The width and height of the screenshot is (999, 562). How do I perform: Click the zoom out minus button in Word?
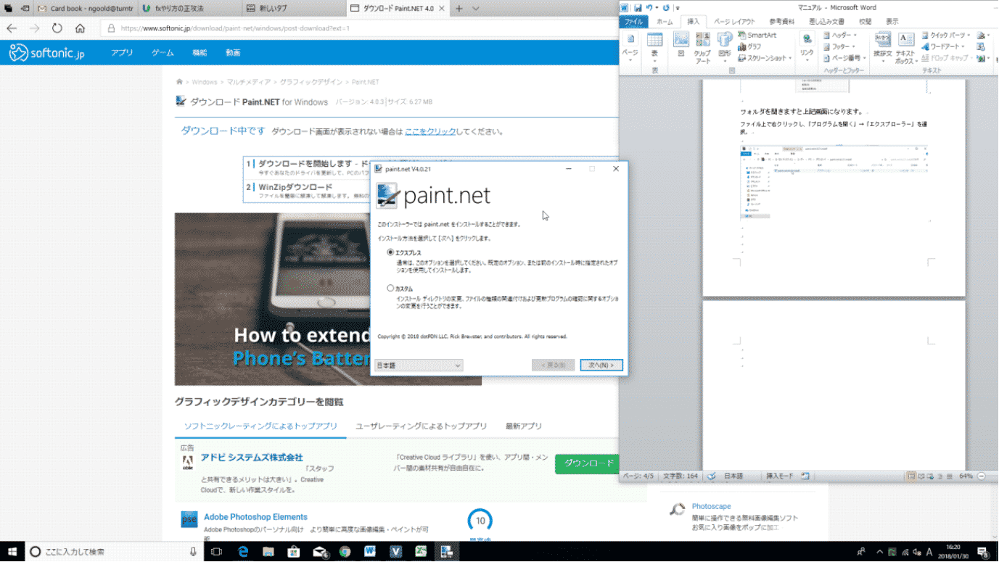pos(981,476)
